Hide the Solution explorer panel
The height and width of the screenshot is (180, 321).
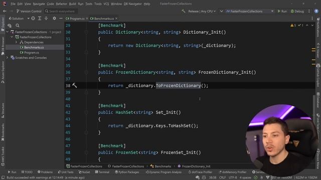pyautogui.click(x=61, y=18)
